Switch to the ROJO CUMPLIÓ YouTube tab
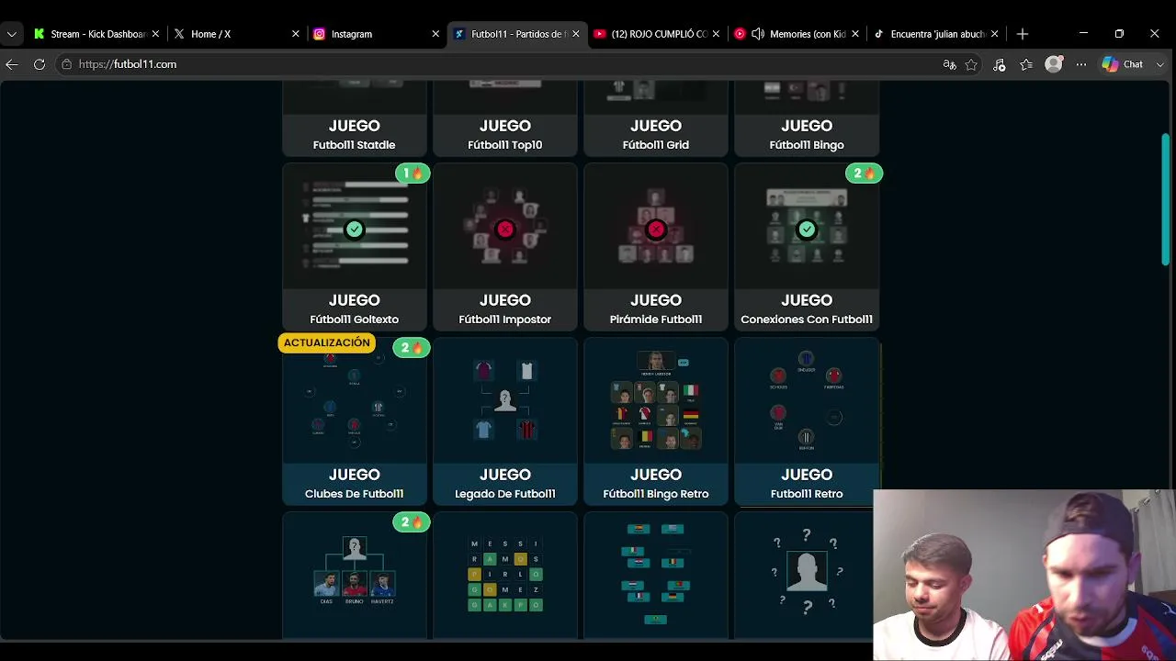 tap(657, 34)
